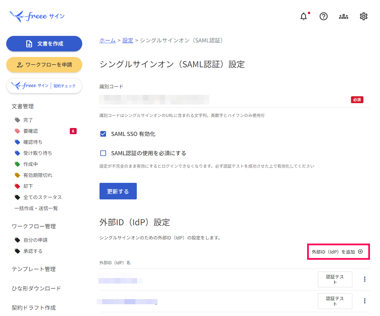Click the 文書管理 heading
Viewport: 380px width, 316px height.
(23, 107)
